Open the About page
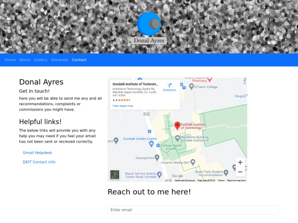298x223 pixels. tap(25, 59)
